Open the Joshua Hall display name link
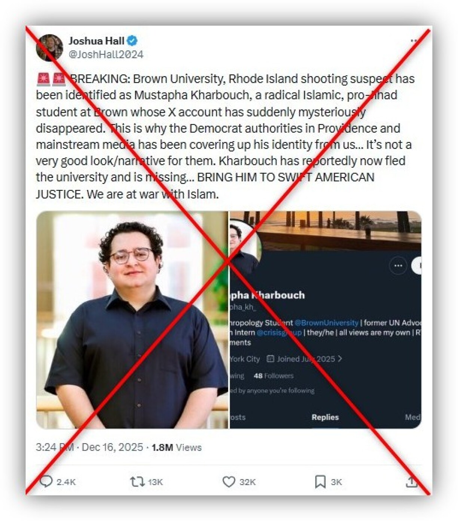This screenshot has height=521, width=458. click(96, 40)
